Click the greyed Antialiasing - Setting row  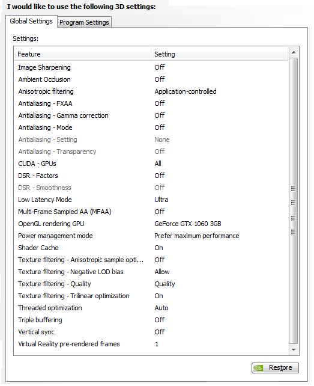151,139
